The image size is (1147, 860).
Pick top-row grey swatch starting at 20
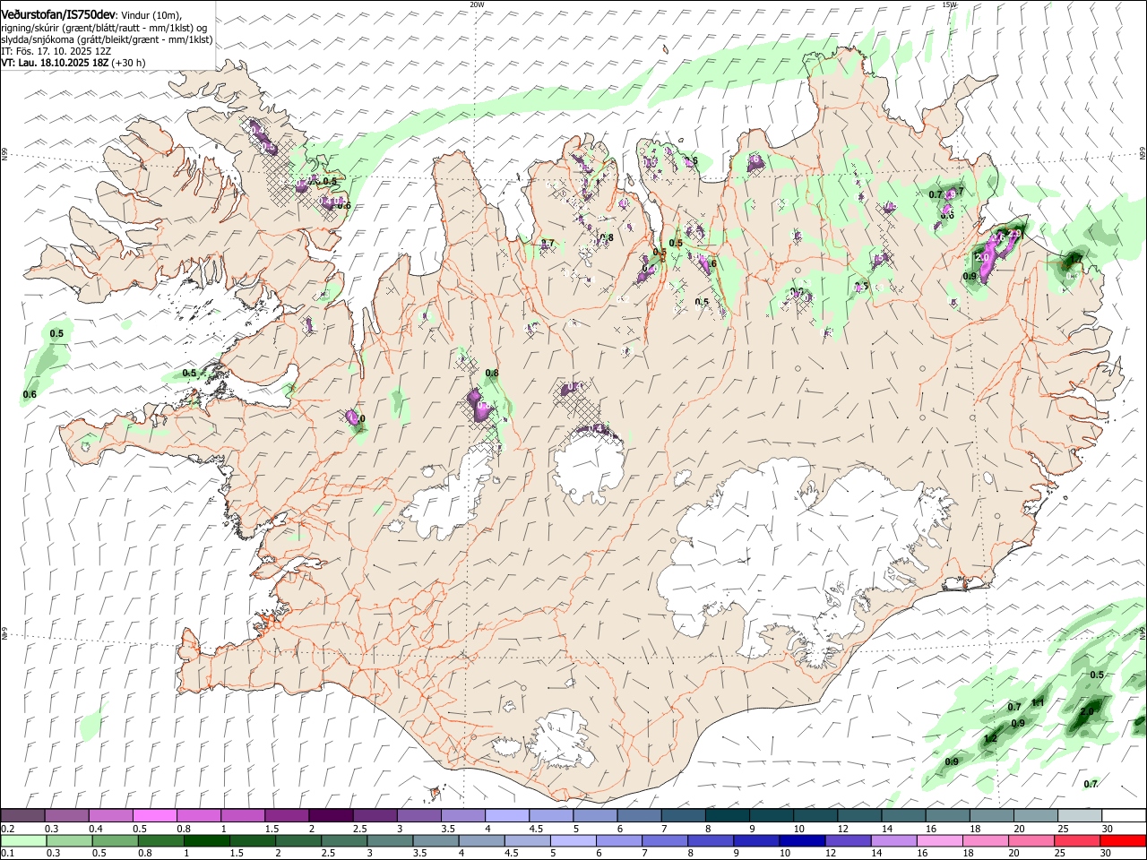pyautogui.click(x=1035, y=815)
